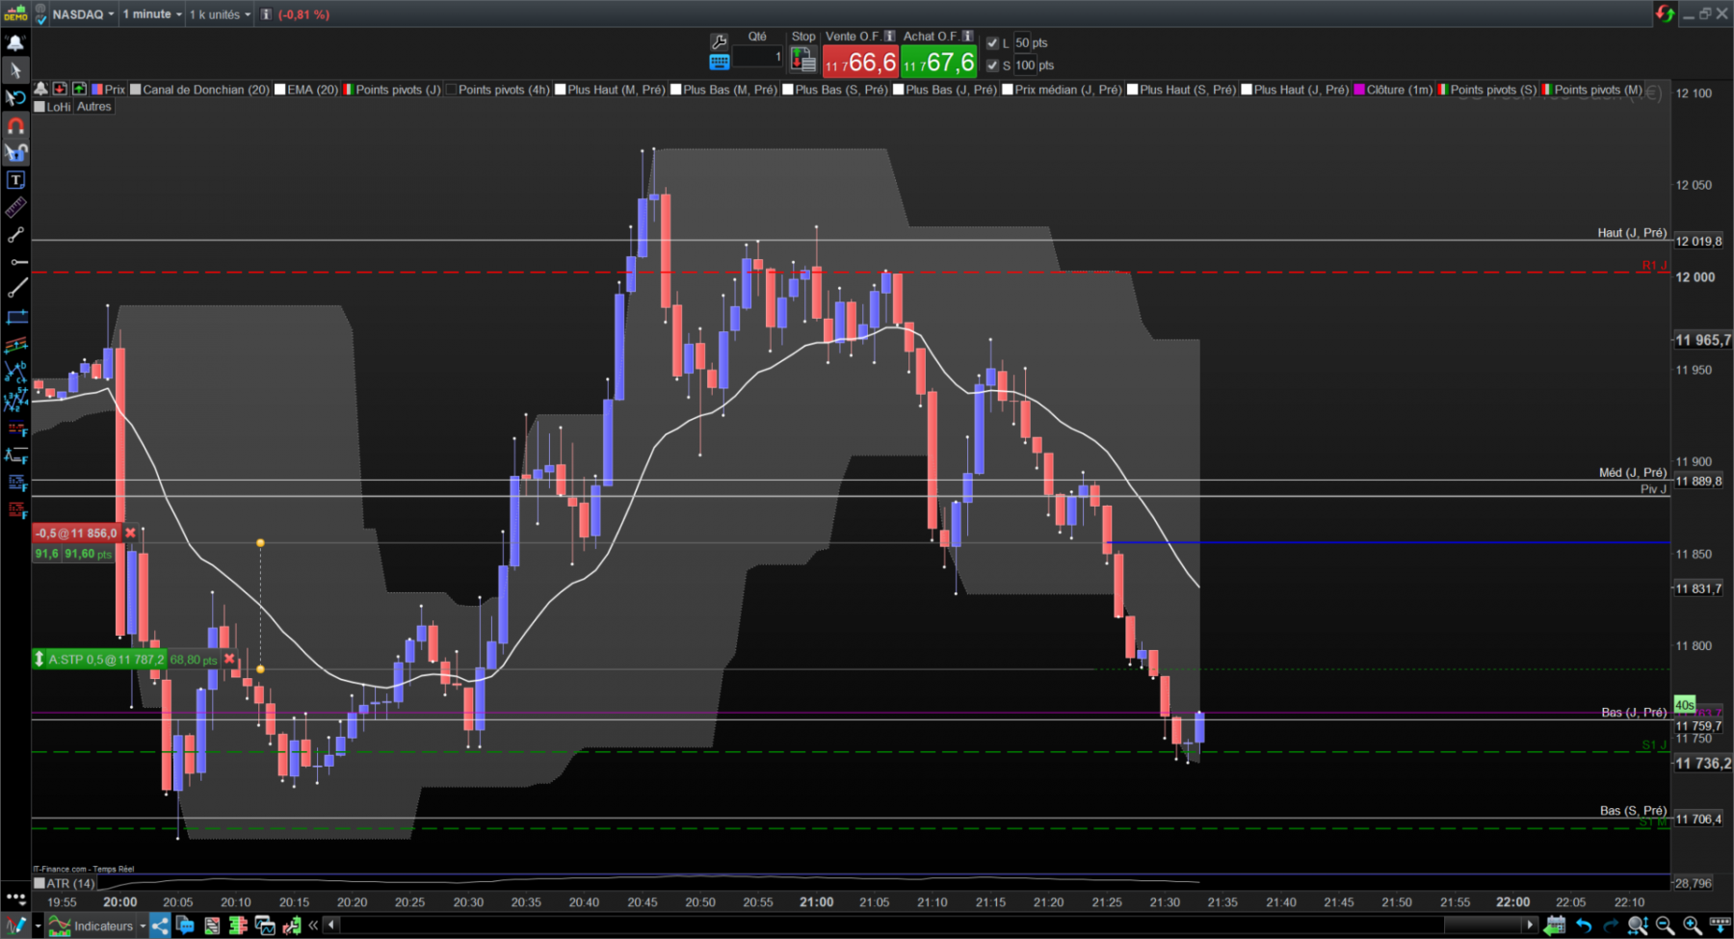Click the Prix color swatch
Image resolution: width=1734 pixels, height=939 pixels.
97,90
